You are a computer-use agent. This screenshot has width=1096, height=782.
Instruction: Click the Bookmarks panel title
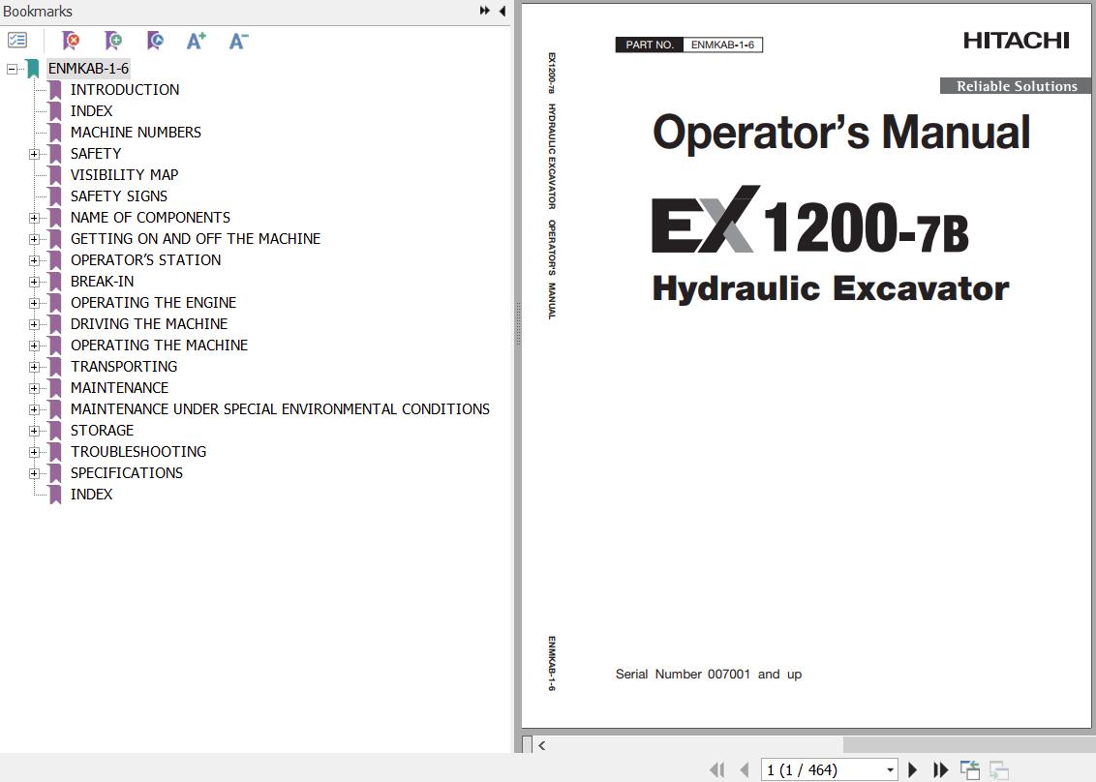point(37,12)
